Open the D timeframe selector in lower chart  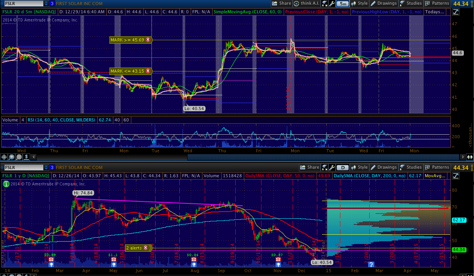coord(343,167)
